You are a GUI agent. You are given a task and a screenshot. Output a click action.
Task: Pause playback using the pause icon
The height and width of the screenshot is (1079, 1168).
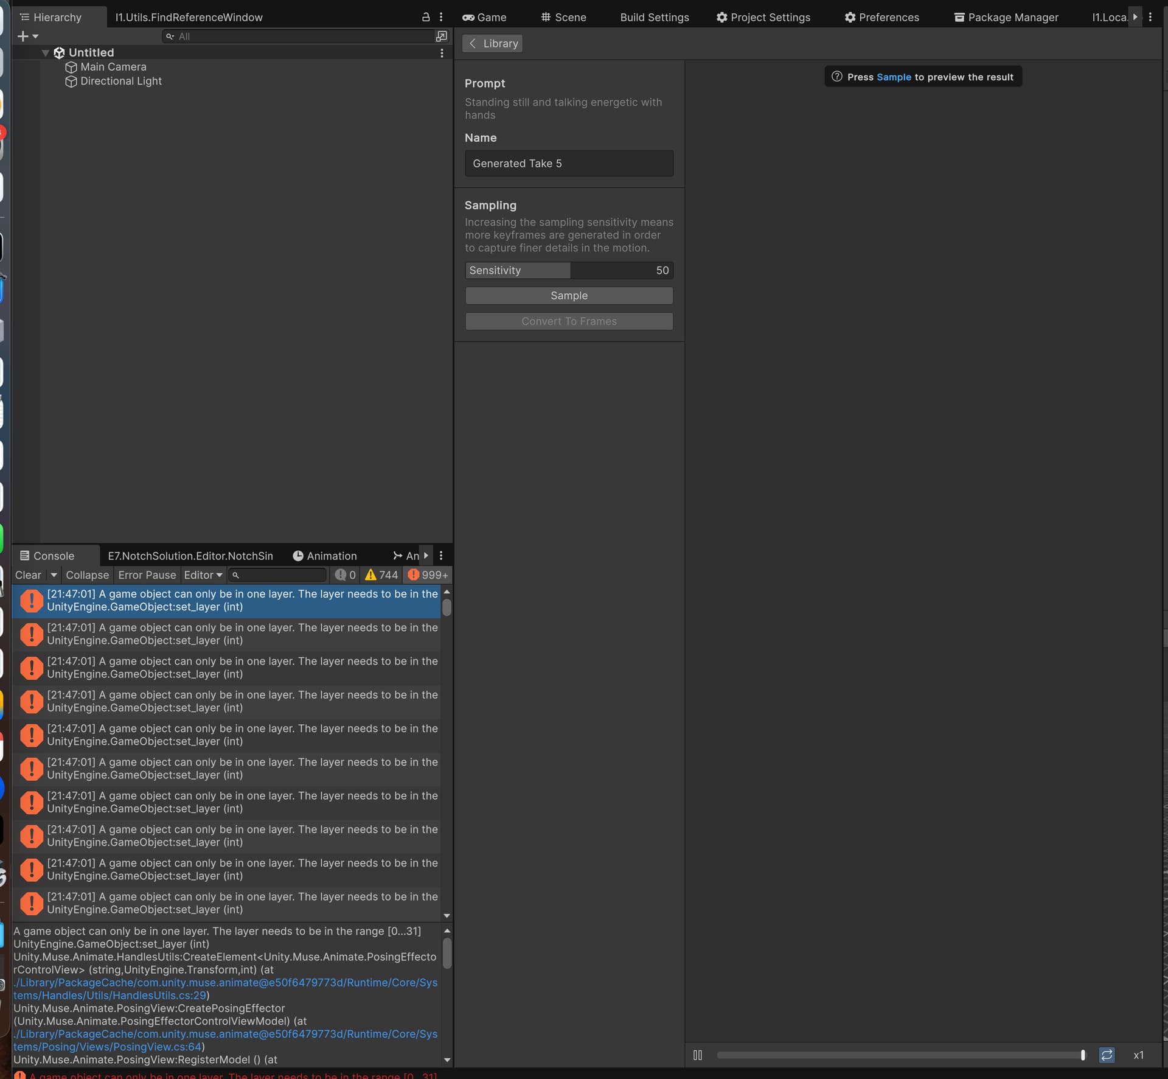[698, 1055]
